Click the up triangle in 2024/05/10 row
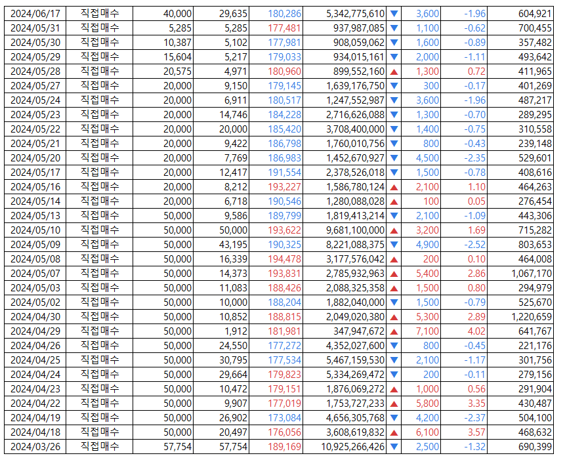Viewport: 565px width, 458px height. tap(394, 230)
